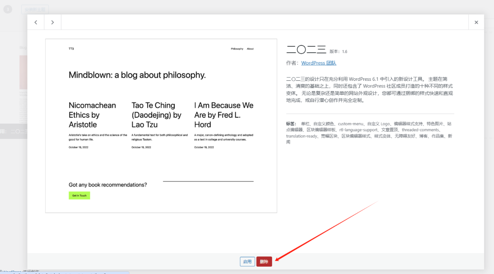Navigate to the previous theme using left arrow
This screenshot has height=274, width=494.
pos(35,22)
